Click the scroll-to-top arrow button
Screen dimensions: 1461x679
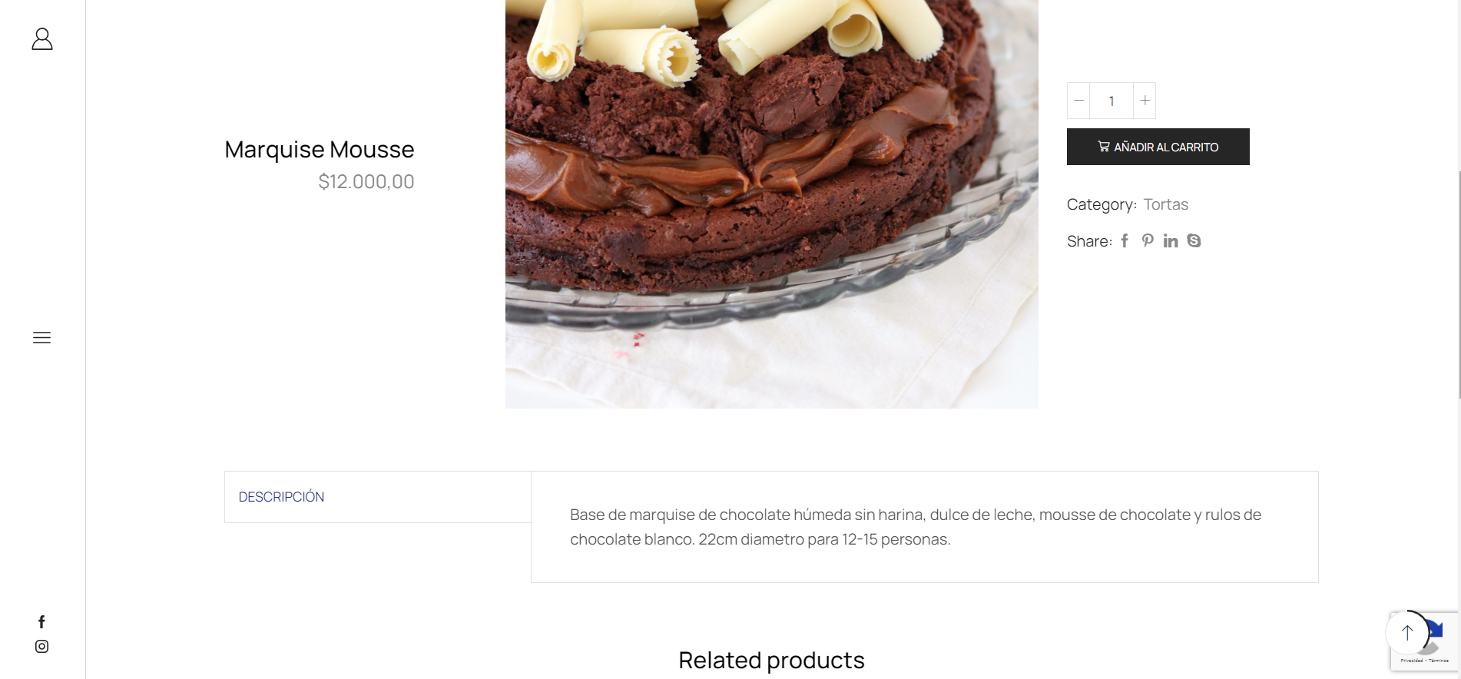tap(1407, 632)
